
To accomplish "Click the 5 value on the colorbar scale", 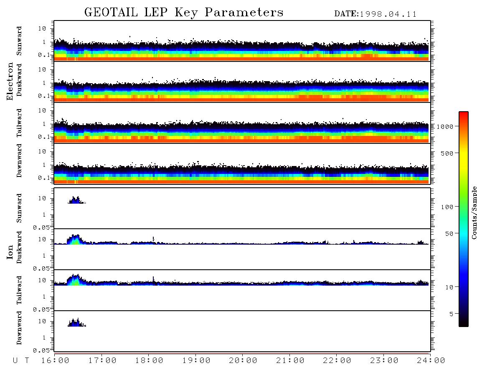I will pos(451,314).
